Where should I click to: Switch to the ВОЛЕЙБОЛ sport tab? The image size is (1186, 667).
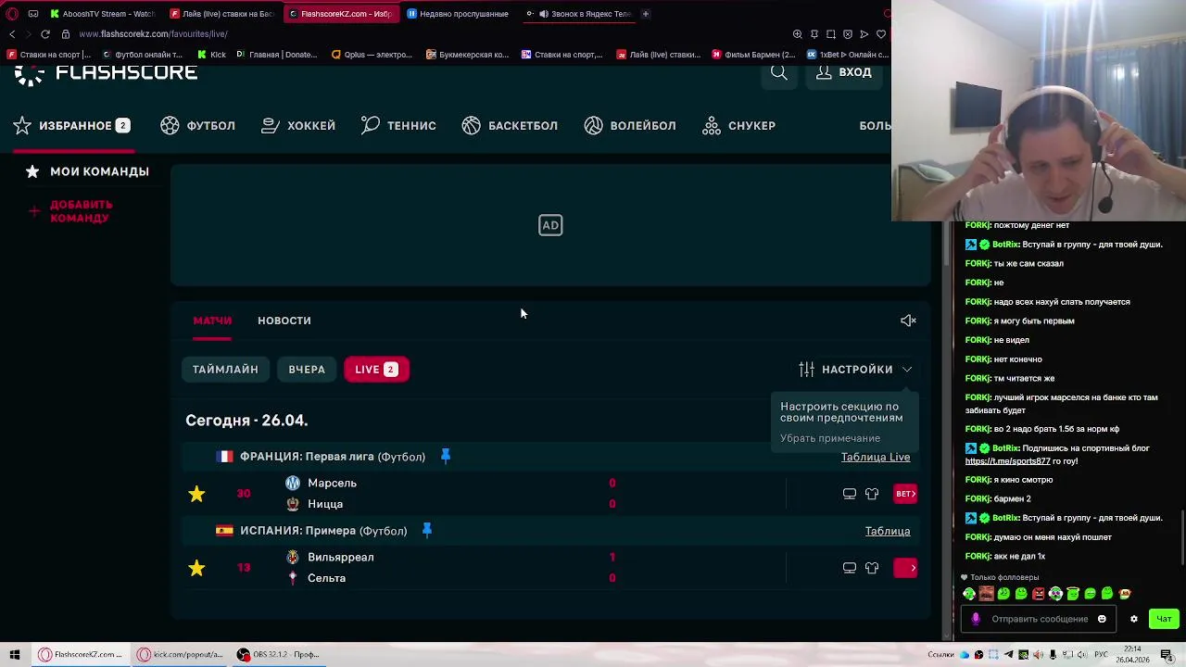(x=630, y=126)
